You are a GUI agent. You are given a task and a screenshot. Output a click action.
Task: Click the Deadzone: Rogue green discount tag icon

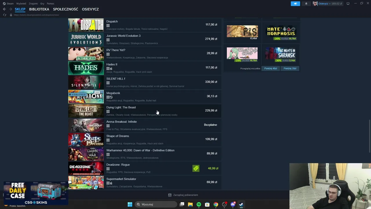point(196,168)
